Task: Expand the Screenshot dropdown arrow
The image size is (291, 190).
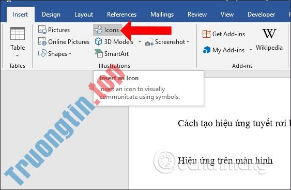Action: click(188, 42)
